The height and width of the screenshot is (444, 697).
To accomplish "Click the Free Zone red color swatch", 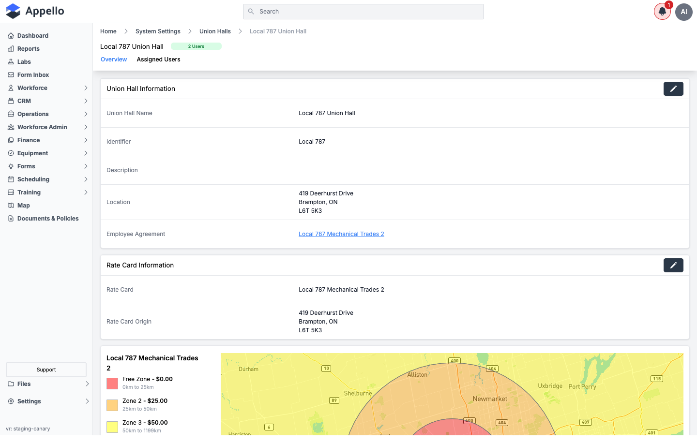I will (x=112, y=384).
